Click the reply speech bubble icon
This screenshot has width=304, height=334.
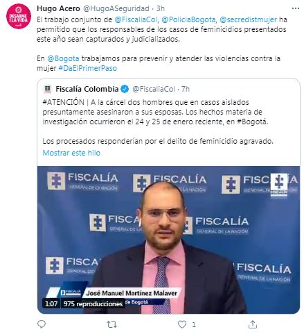tap(42, 324)
